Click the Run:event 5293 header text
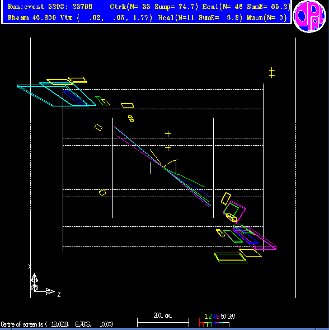Viewport: 329px width, 330px height. coord(50,7)
